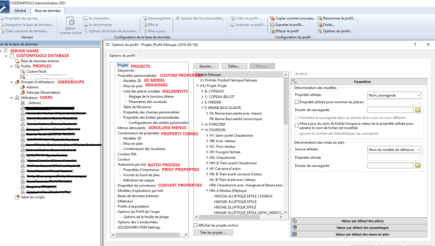Click the project list horizontal scrollbar
The width and height of the screenshot is (435, 246).
tap(239, 217)
